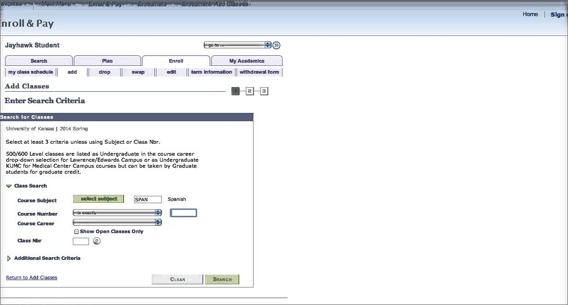Viewport: 568px width, 305px height.
Task: Click the Course Subject field containing SPAN
Action: tap(148, 199)
